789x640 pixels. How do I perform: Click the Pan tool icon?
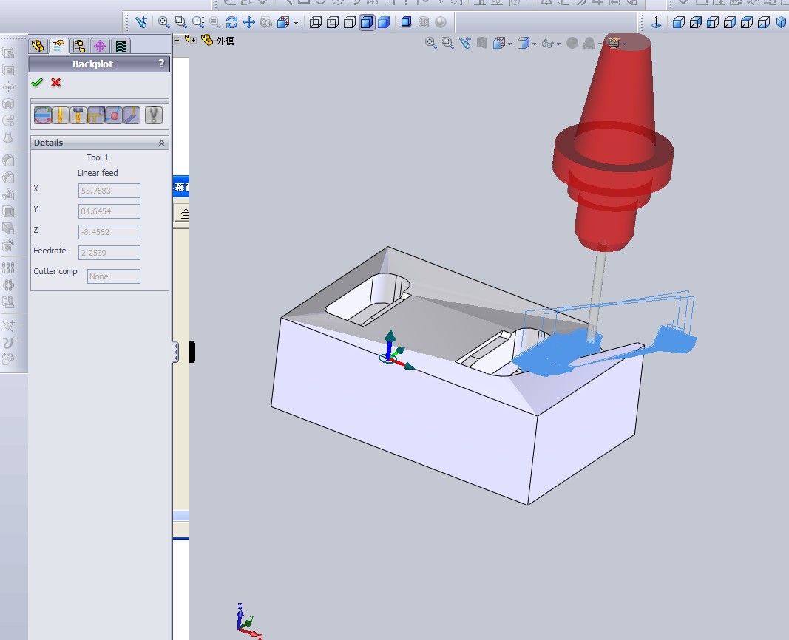point(249,22)
